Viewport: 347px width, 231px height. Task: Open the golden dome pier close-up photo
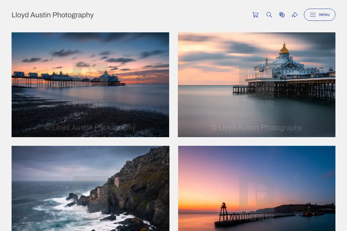[x=256, y=85]
